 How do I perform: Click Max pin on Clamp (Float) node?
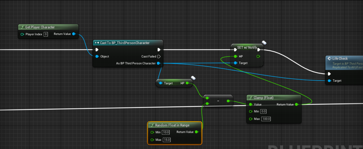250,119
